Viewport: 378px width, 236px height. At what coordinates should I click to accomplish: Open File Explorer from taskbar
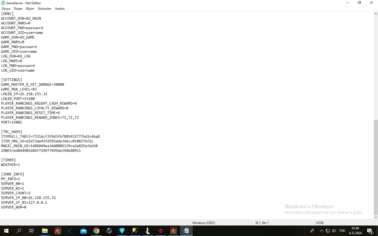pyautogui.click(x=45, y=231)
